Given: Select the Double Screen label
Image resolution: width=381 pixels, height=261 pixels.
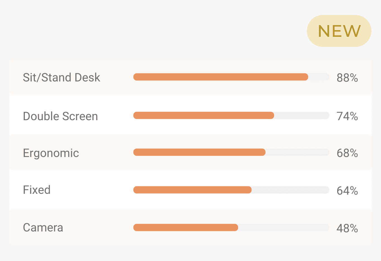Looking at the screenshot, I should coord(60,116).
